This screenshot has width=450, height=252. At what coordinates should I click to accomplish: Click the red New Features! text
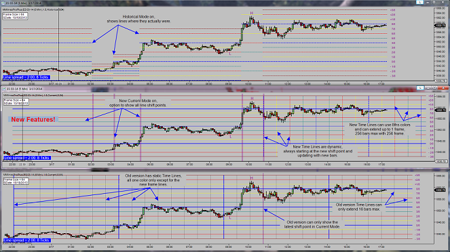[33, 119]
